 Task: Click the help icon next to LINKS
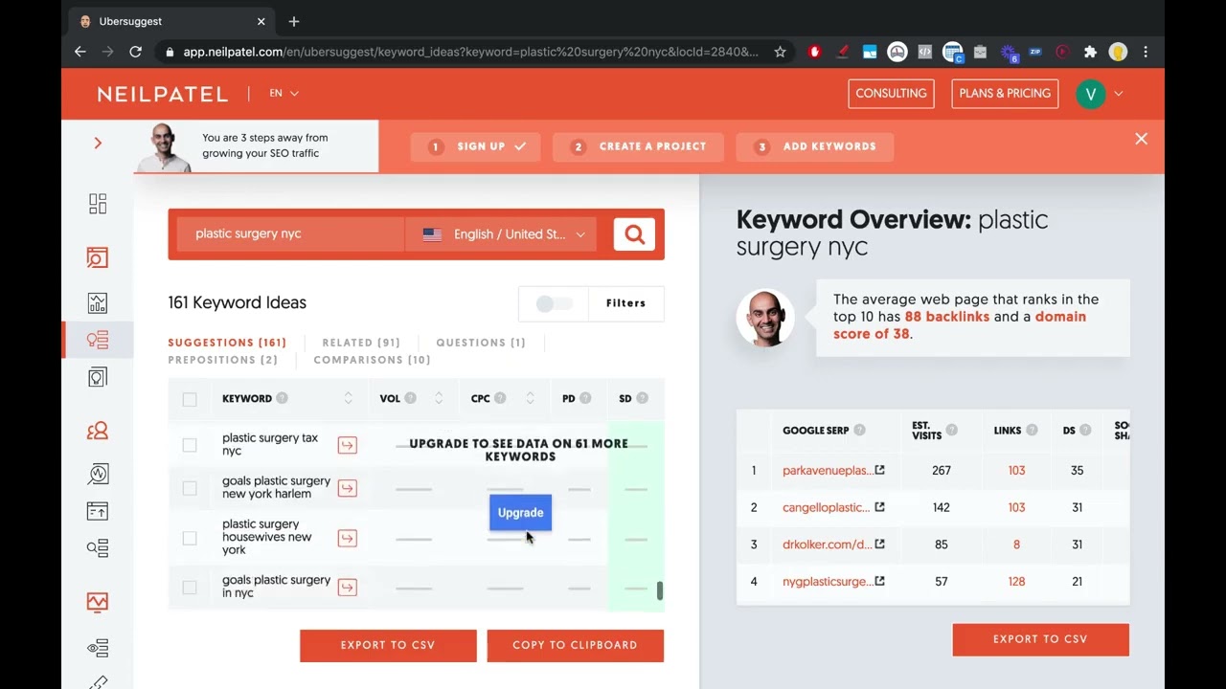click(x=1032, y=431)
